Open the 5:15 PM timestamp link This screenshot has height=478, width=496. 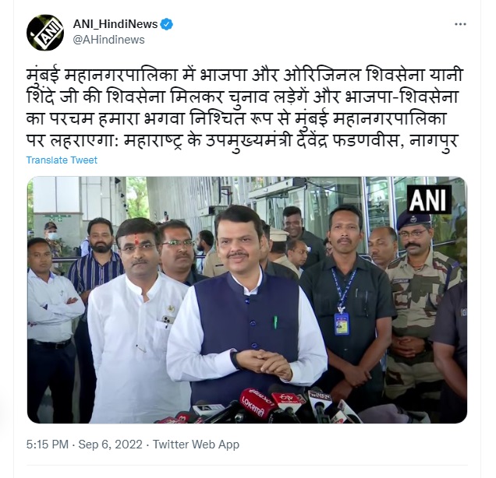[48, 445]
